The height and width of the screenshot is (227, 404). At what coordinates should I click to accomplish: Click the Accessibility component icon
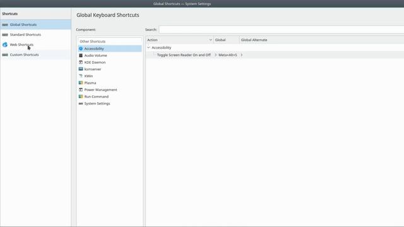click(x=81, y=49)
